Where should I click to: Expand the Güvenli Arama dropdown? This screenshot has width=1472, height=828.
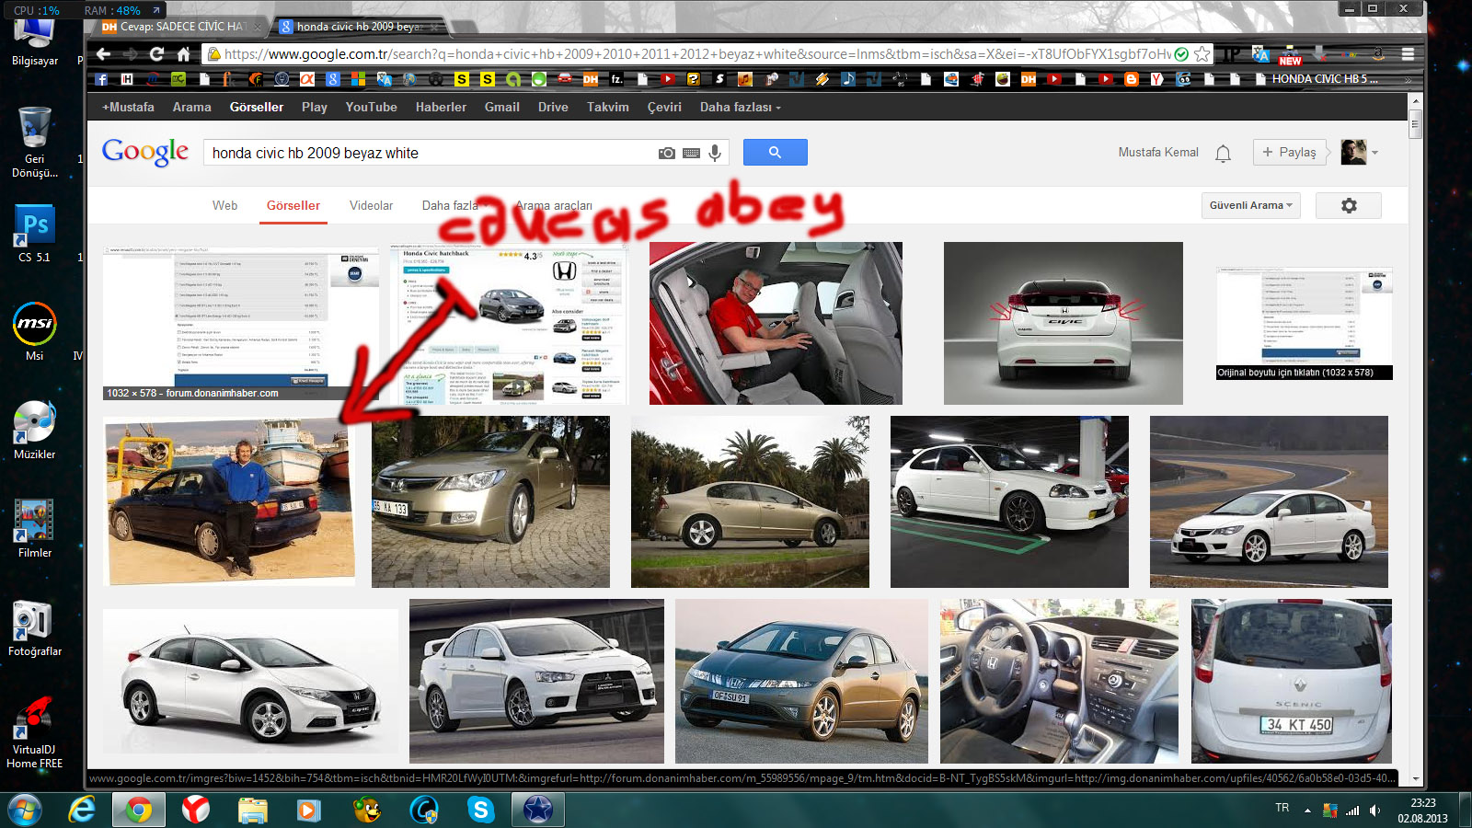[x=1250, y=205]
